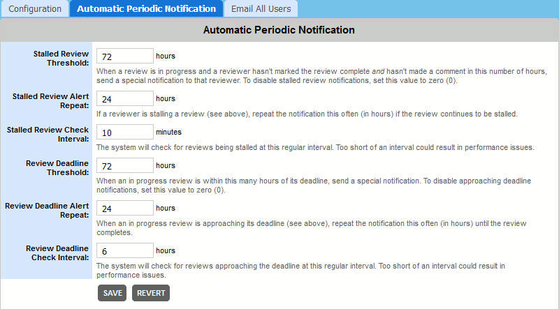This screenshot has width=559, height=309.
Task: Focus the Review Deadline Threshold hours field
Action: click(124, 165)
